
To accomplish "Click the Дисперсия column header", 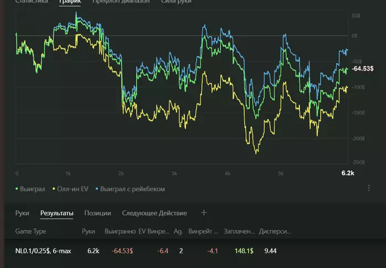I will pyautogui.click(x=275, y=232).
